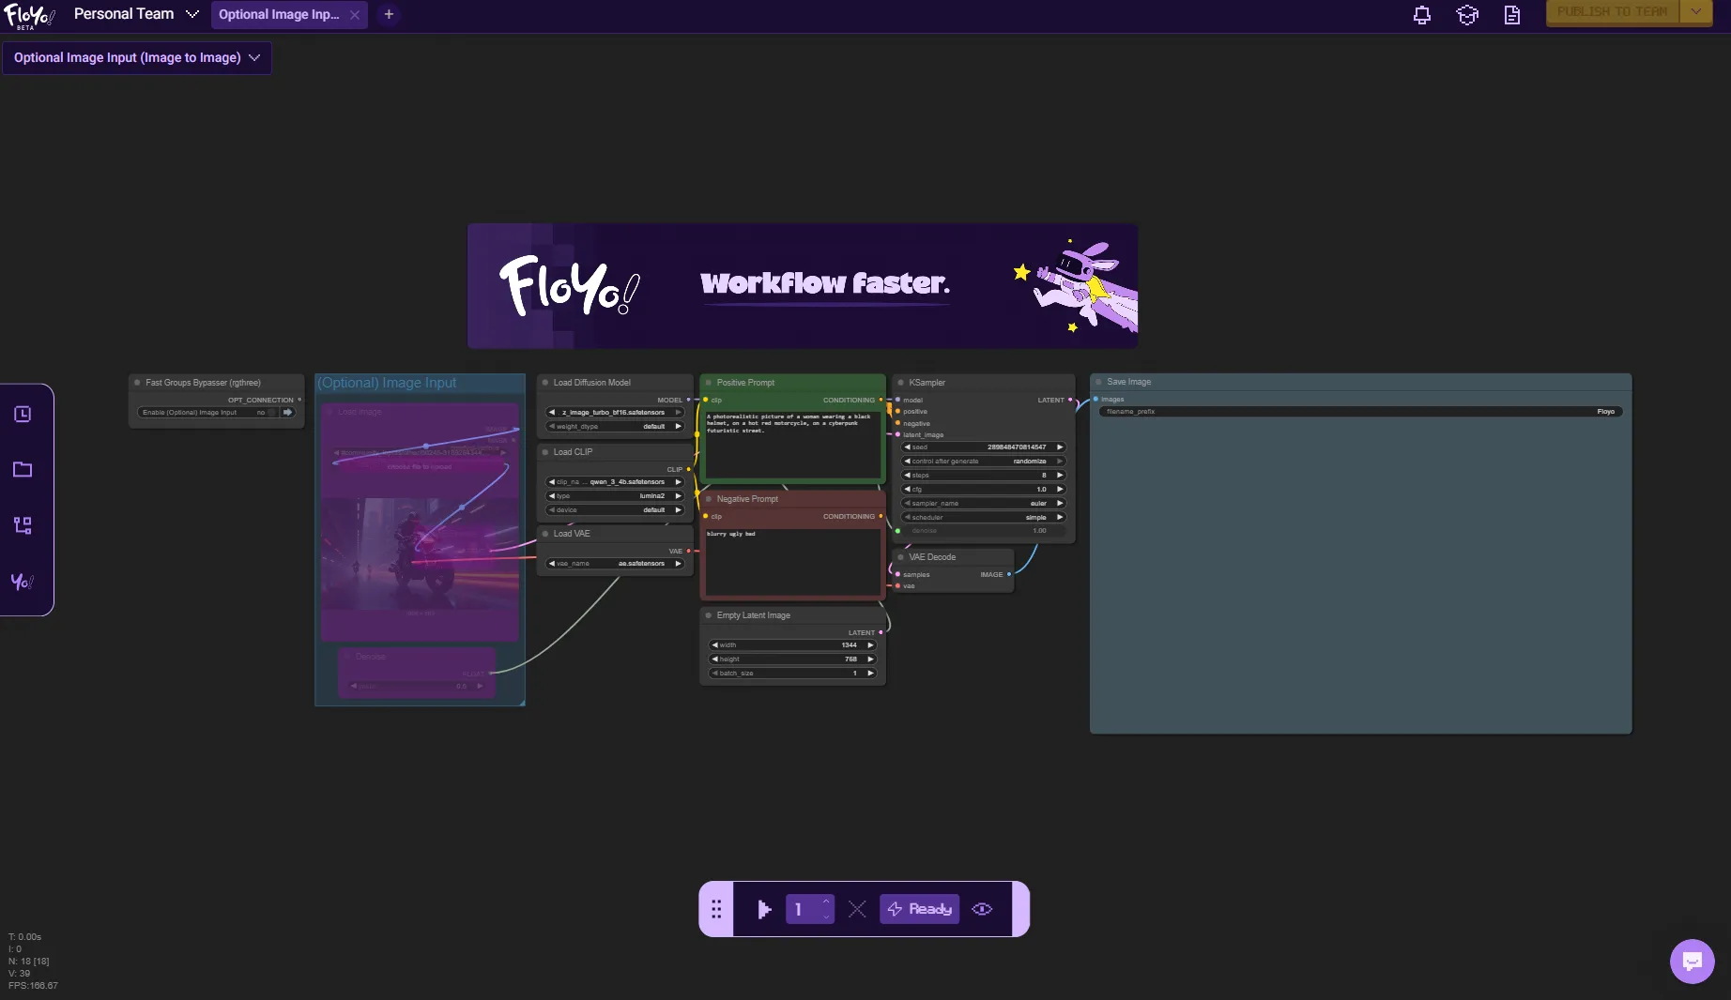Increase latent width with right arrow
1731x1000 pixels.
tap(870, 645)
